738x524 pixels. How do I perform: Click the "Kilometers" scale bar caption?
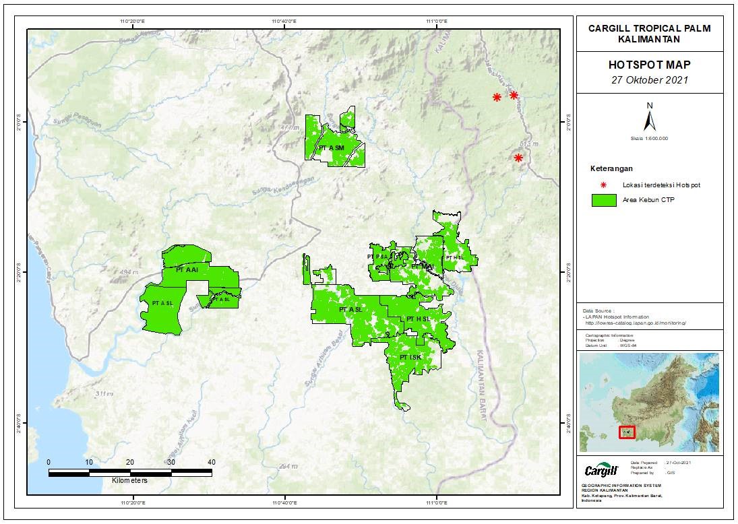pos(129,481)
